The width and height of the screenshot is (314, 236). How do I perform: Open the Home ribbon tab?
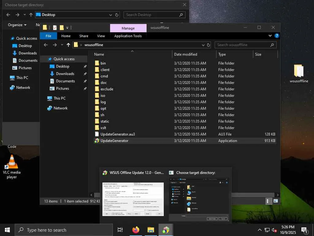(66, 36)
